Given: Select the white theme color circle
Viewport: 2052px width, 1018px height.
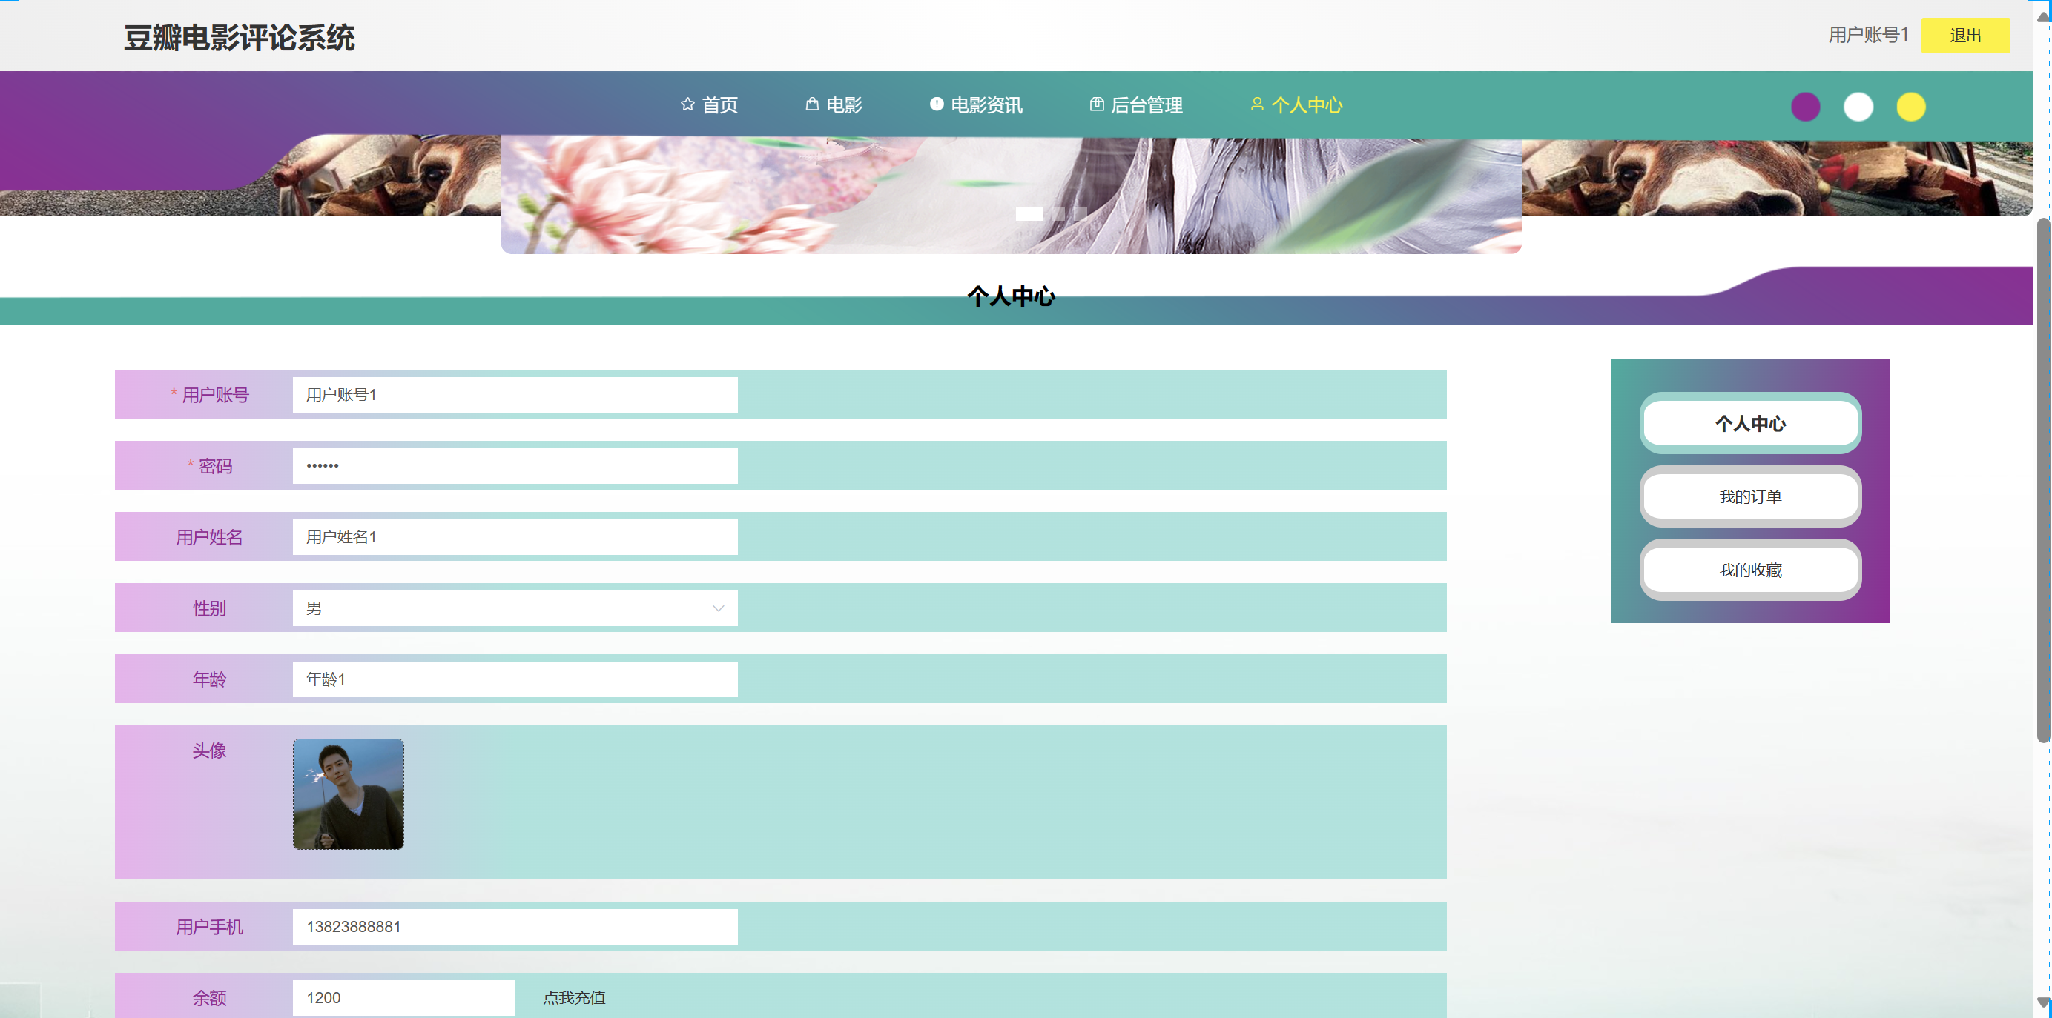Looking at the screenshot, I should pos(1858,107).
